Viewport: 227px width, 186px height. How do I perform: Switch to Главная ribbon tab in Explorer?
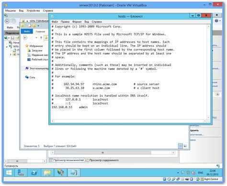coord(40,32)
